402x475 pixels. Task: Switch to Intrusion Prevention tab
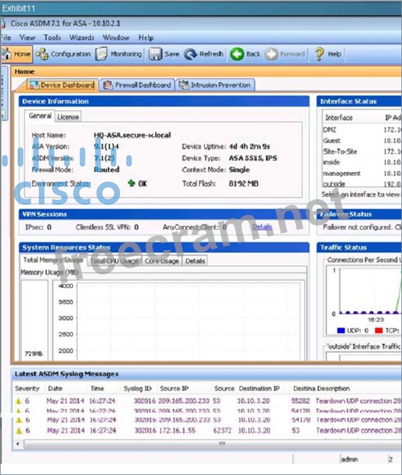click(215, 85)
